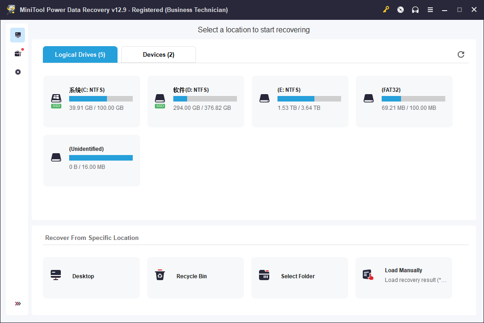
Task: Click E: drive usage bar
Action: click(309, 99)
